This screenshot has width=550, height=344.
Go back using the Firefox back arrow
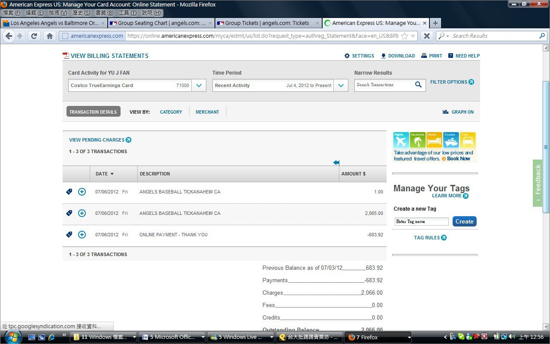click(9, 36)
